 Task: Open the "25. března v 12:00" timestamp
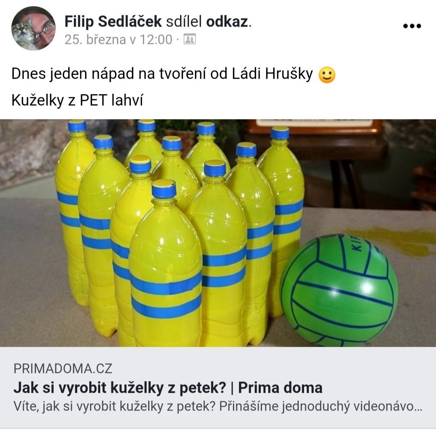click(x=118, y=40)
